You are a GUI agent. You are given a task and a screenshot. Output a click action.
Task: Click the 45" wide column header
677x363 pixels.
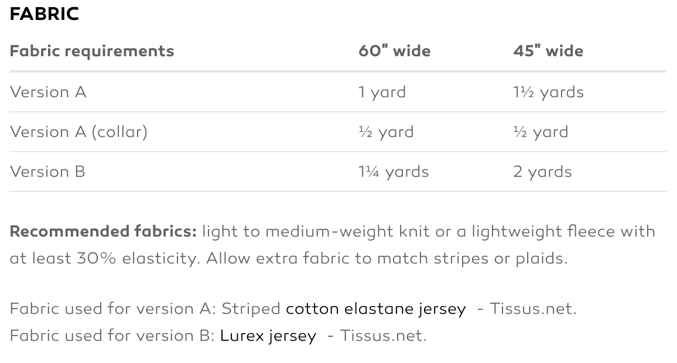(x=548, y=51)
